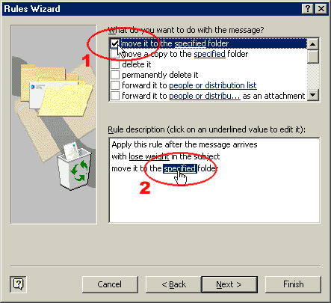Screen dimensions: 331x303
Task: Check forward as an attachment option
Action: [x=115, y=96]
